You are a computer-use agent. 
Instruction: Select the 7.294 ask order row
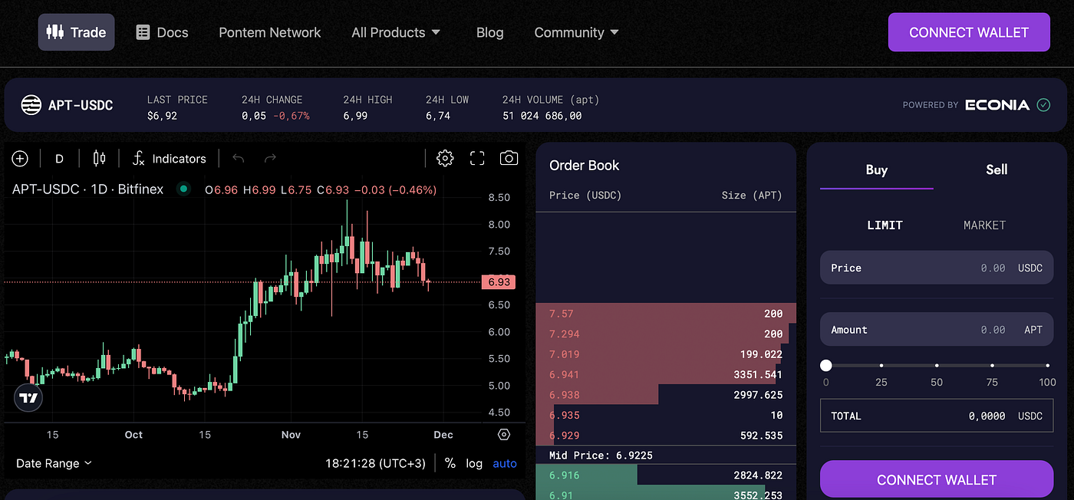point(666,334)
